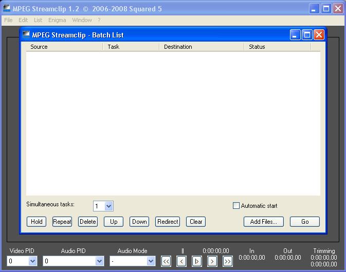Minimize the main MPEG Streamclip window
The image size is (346, 272).
pyautogui.click(x=314, y=9)
